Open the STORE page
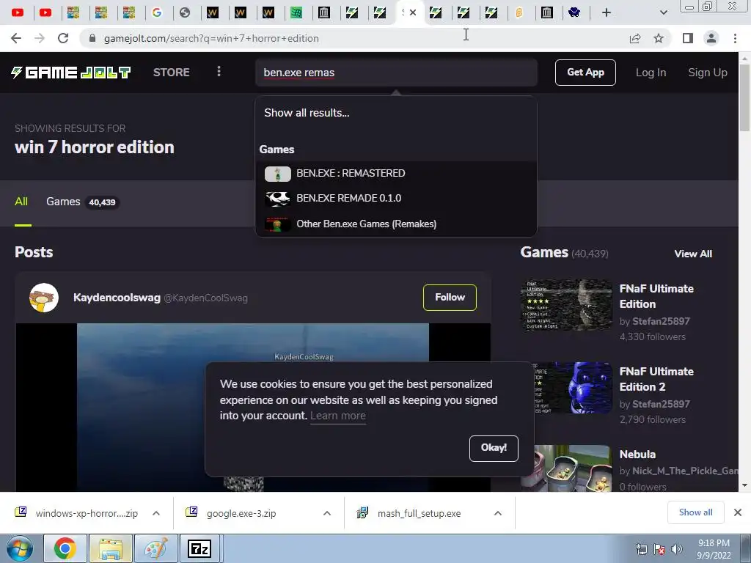The height and width of the screenshot is (563, 751). (172, 73)
